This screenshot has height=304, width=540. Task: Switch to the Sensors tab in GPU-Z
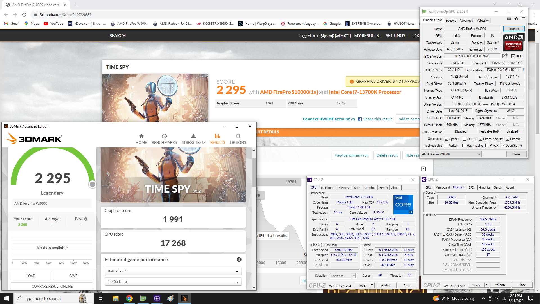451,21
